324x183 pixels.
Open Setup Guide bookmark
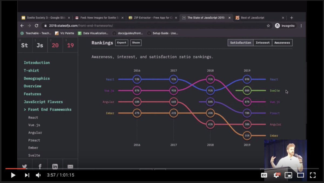pyautogui.click(x=163, y=33)
